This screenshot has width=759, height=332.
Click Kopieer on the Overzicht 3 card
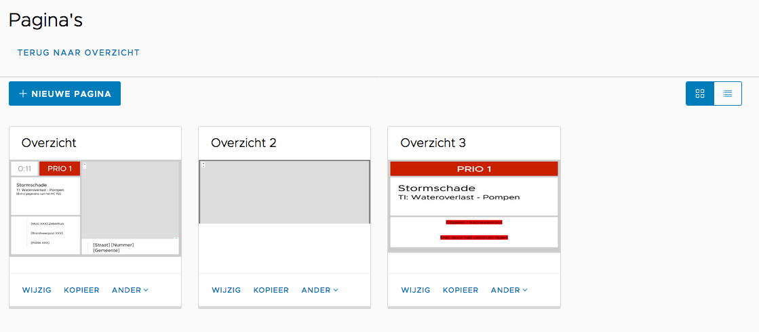pyautogui.click(x=461, y=290)
